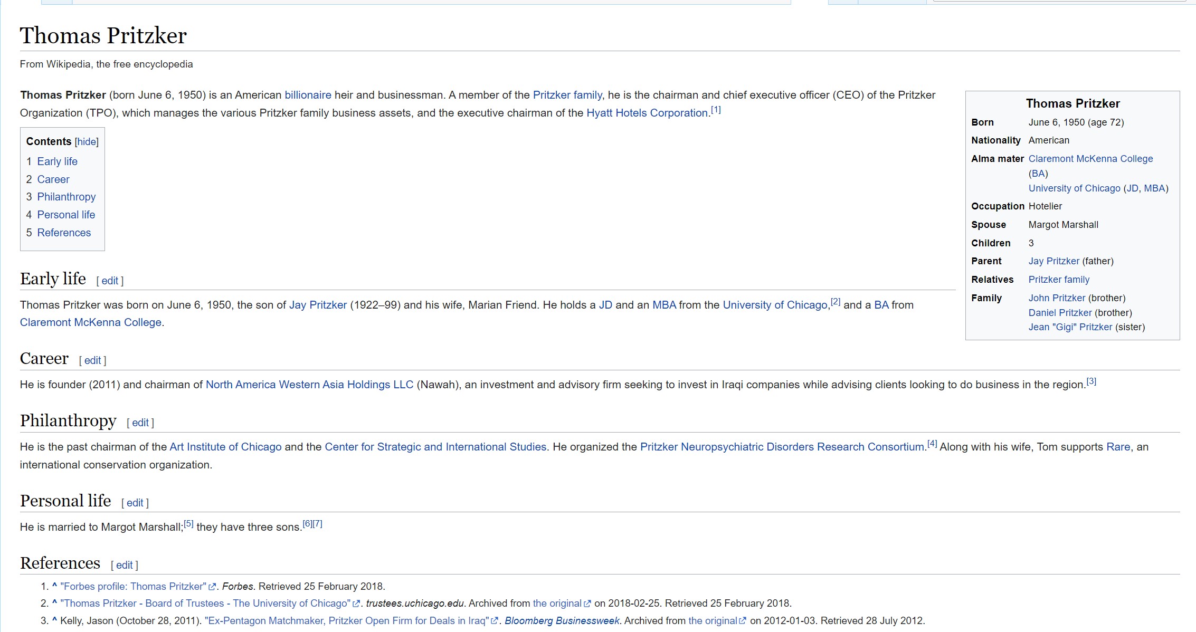
Task: Edit the Personal life section
Action: coord(135,503)
